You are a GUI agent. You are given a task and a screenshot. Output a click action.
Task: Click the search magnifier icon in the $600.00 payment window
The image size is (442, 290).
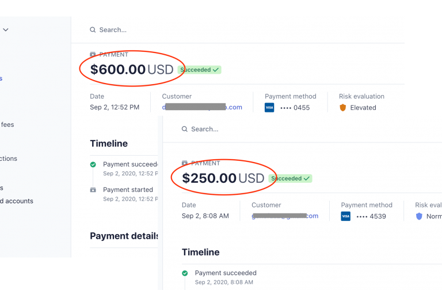93,30
